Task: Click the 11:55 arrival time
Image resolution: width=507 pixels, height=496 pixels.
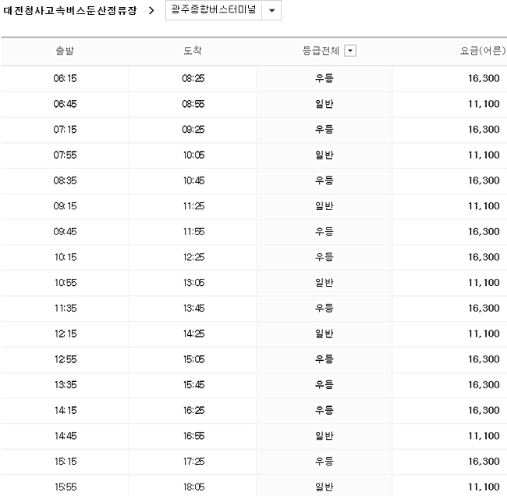Action: point(194,232)
